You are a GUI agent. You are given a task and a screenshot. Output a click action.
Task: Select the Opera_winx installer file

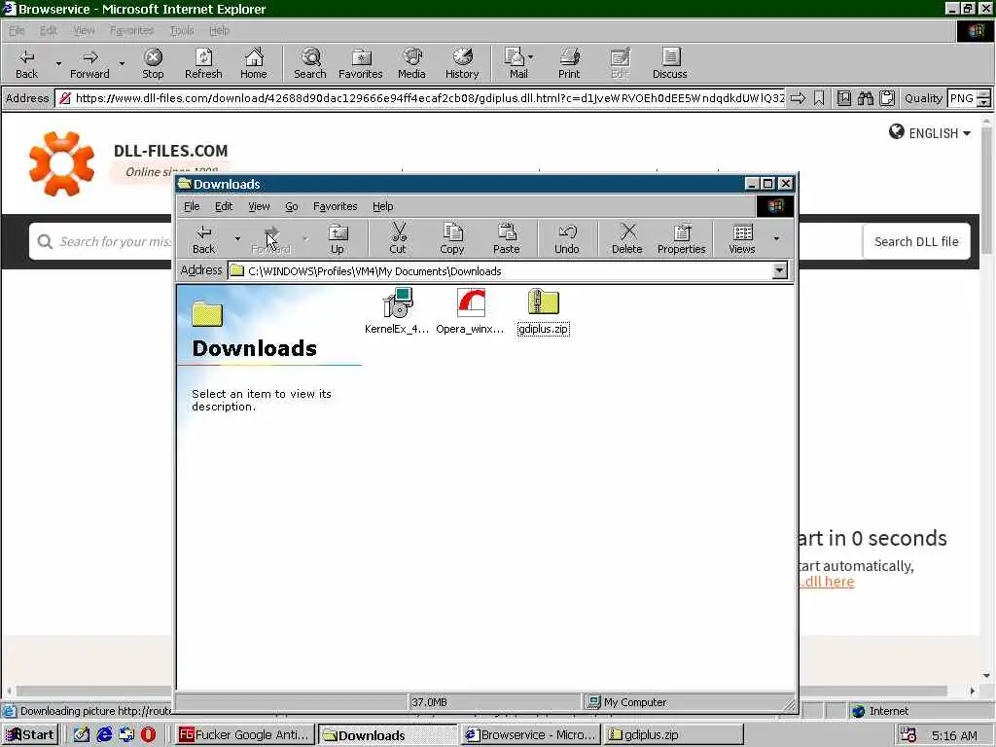[470, 310]
